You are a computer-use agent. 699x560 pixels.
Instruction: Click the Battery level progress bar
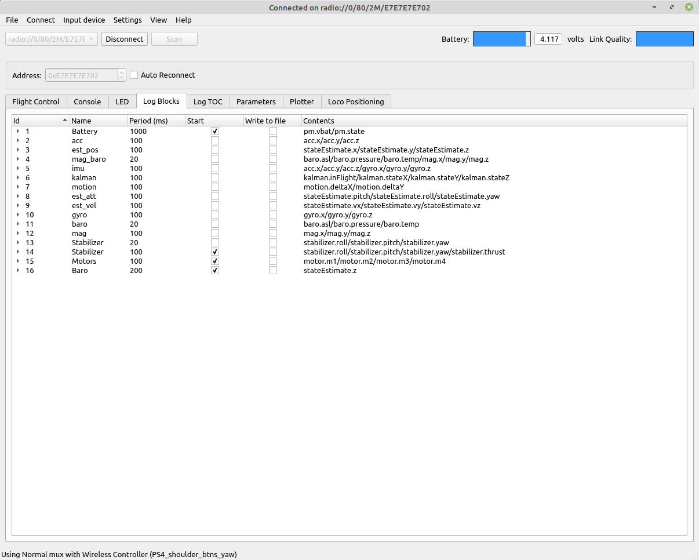tap(501, 39)
